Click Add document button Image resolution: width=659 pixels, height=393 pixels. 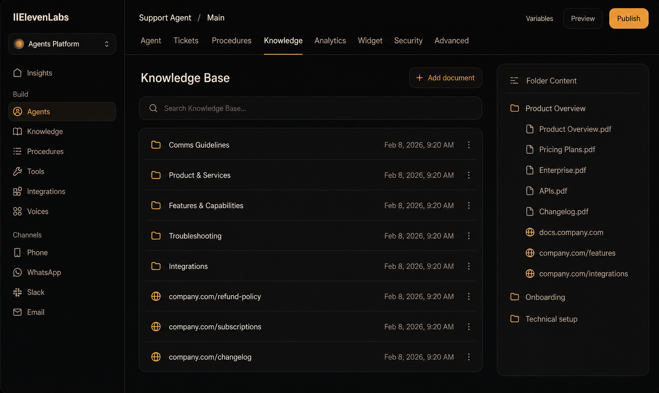445,78
